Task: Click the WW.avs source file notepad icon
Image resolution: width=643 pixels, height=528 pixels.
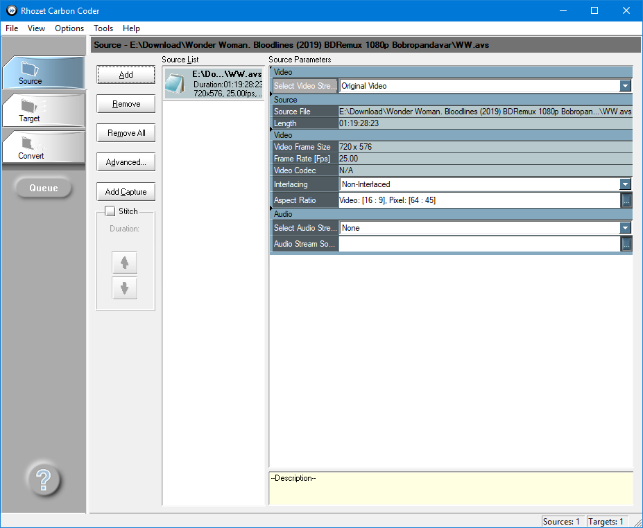Action: pos(177,83)
